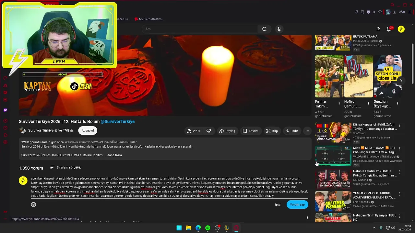Screen dimensions: 415x233
Task: Open the Twitch icon in the browser sidebar
Action: pyautogui.click(x=5, y=110)
